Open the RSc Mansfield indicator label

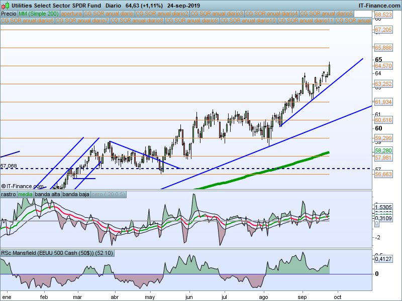(57, 253)
